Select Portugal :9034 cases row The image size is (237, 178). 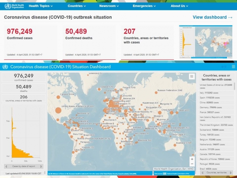pos(216,164)
